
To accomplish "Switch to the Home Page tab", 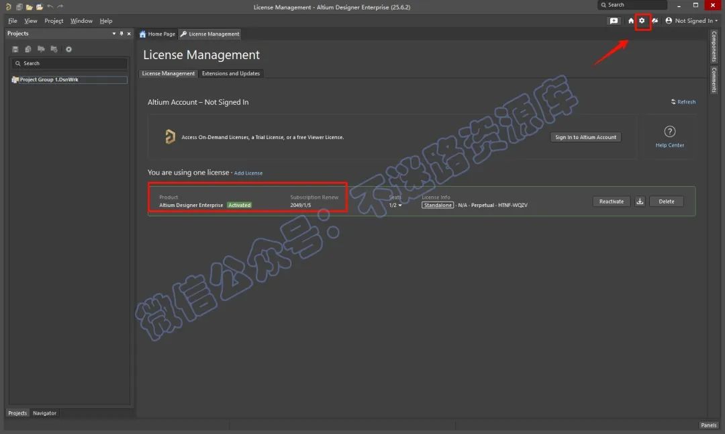I will point(157,34).
